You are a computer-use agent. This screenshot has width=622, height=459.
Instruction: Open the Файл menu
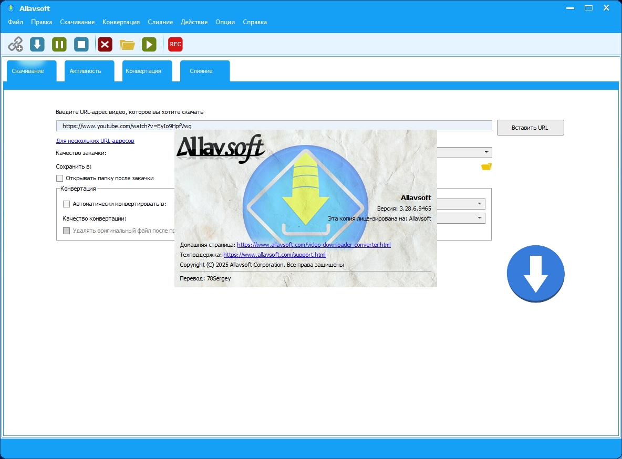[15, 22]
